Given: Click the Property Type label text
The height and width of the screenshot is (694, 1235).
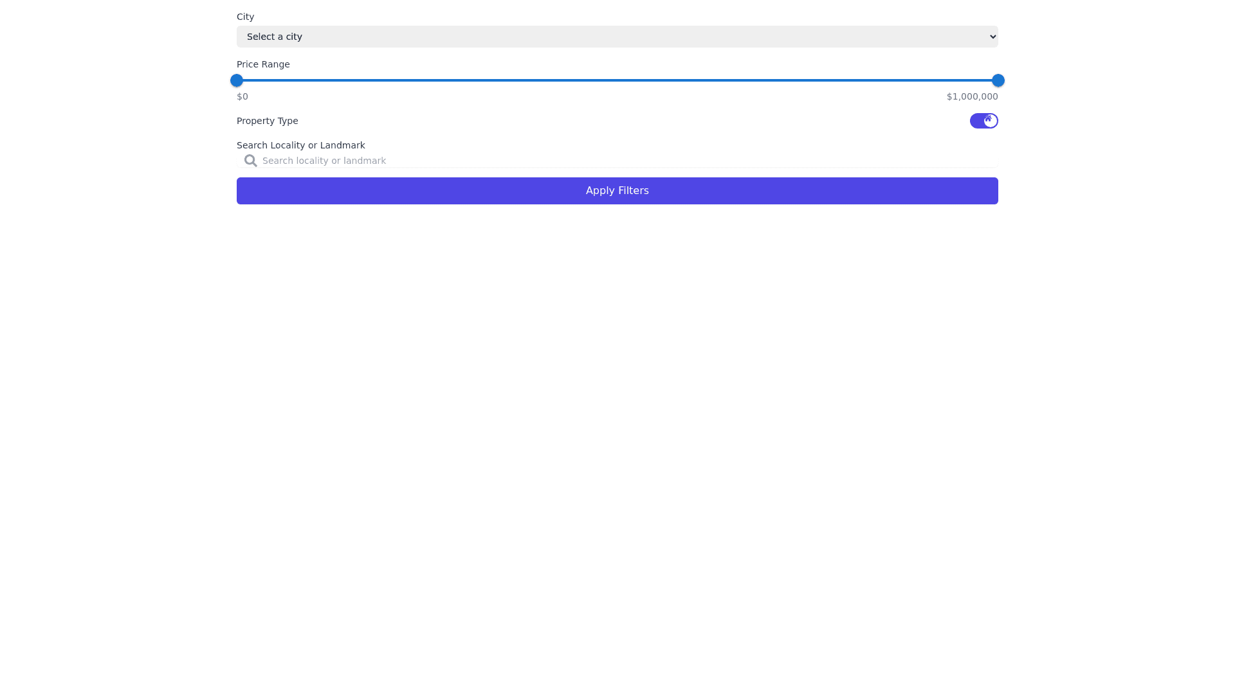Looking at the screenshot, I should pyautogui.click(x=267, y=121).
